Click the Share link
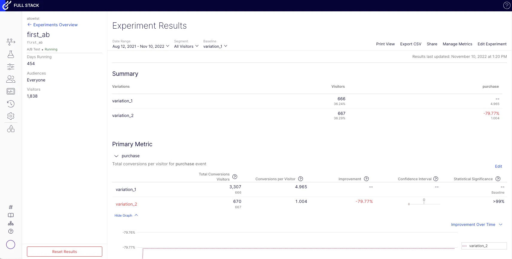The image size is (512, 259). click(432, 44)
